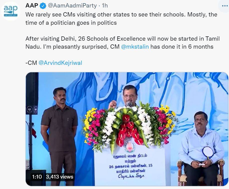Go to the @ArvindKejriwal mention
This screenshot has height=189, width=229.
(x=60, y=63)
